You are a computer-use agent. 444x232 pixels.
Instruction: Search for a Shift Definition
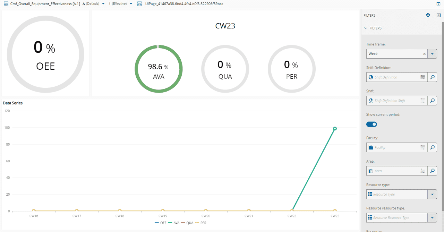pyautogui.click(x=432, y=77)
